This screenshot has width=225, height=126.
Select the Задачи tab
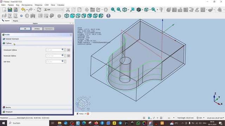point(6,21)
